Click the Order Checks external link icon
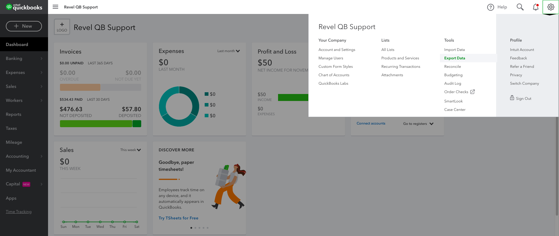Image resolution: width=559 pixels, height=236 pixels. click(473, 92)
